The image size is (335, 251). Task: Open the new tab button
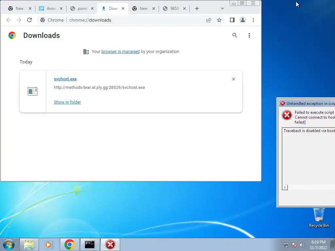point(197,8)
